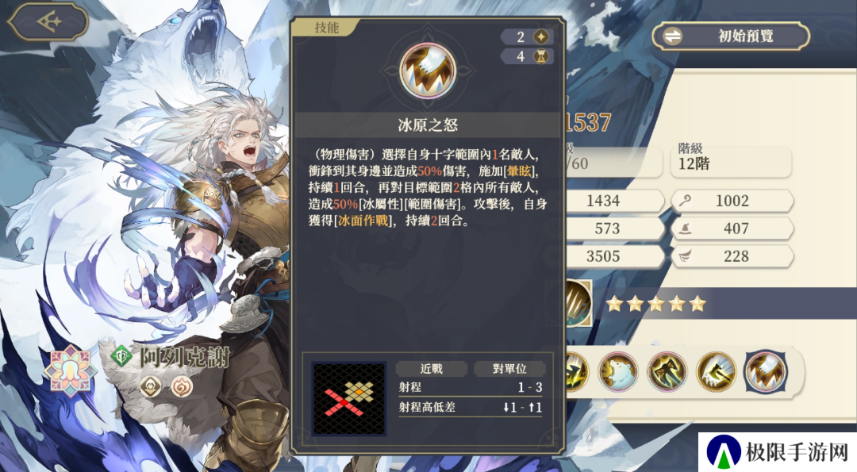
Task: Tap the large 冰原之怒 skill icon
Action: pos(428,70)
